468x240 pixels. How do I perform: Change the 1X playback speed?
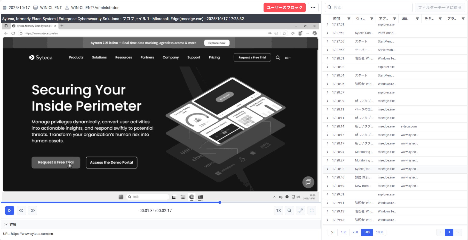click(279, 210)
